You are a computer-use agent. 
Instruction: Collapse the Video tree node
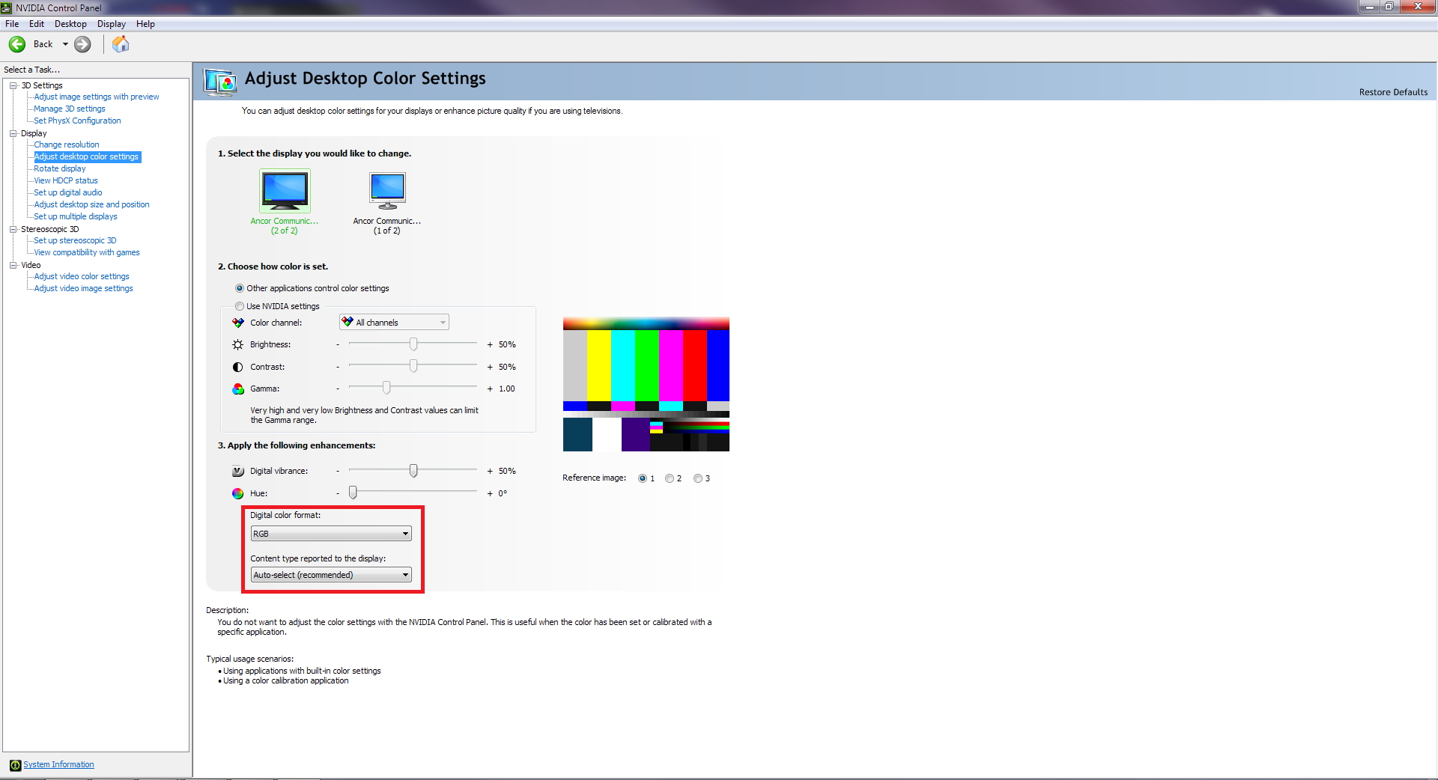[13, 265]
